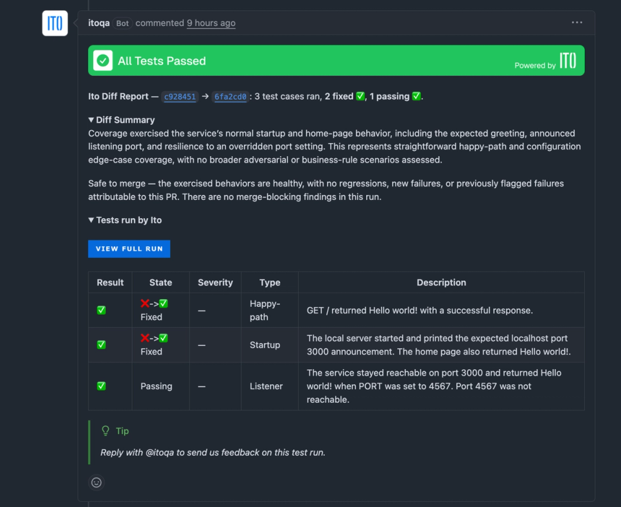Click the ITO avatar logo
This screenshot has width=621, height=507.
pos(54,23)
